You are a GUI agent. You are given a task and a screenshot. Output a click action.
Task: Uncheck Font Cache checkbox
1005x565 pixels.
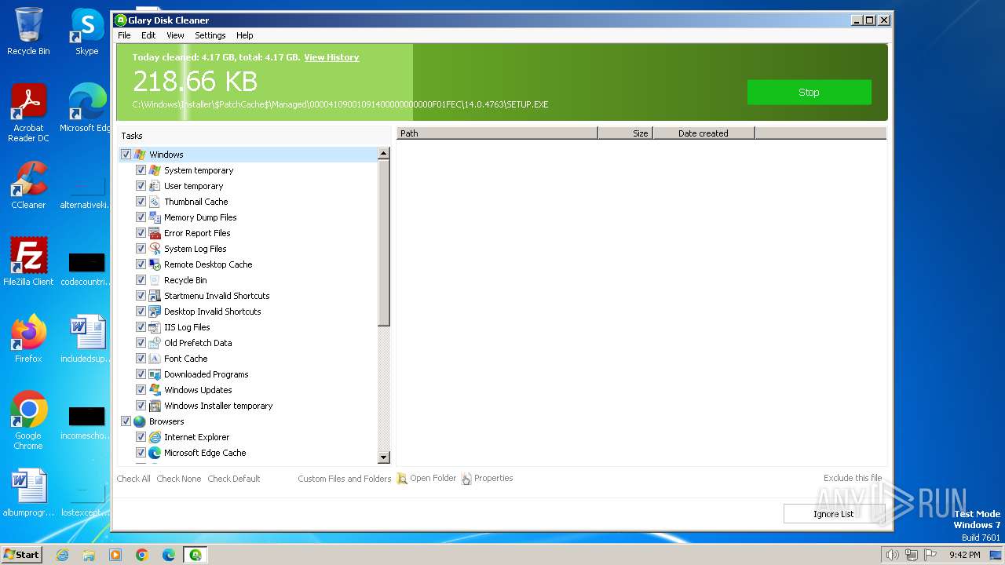141,359
